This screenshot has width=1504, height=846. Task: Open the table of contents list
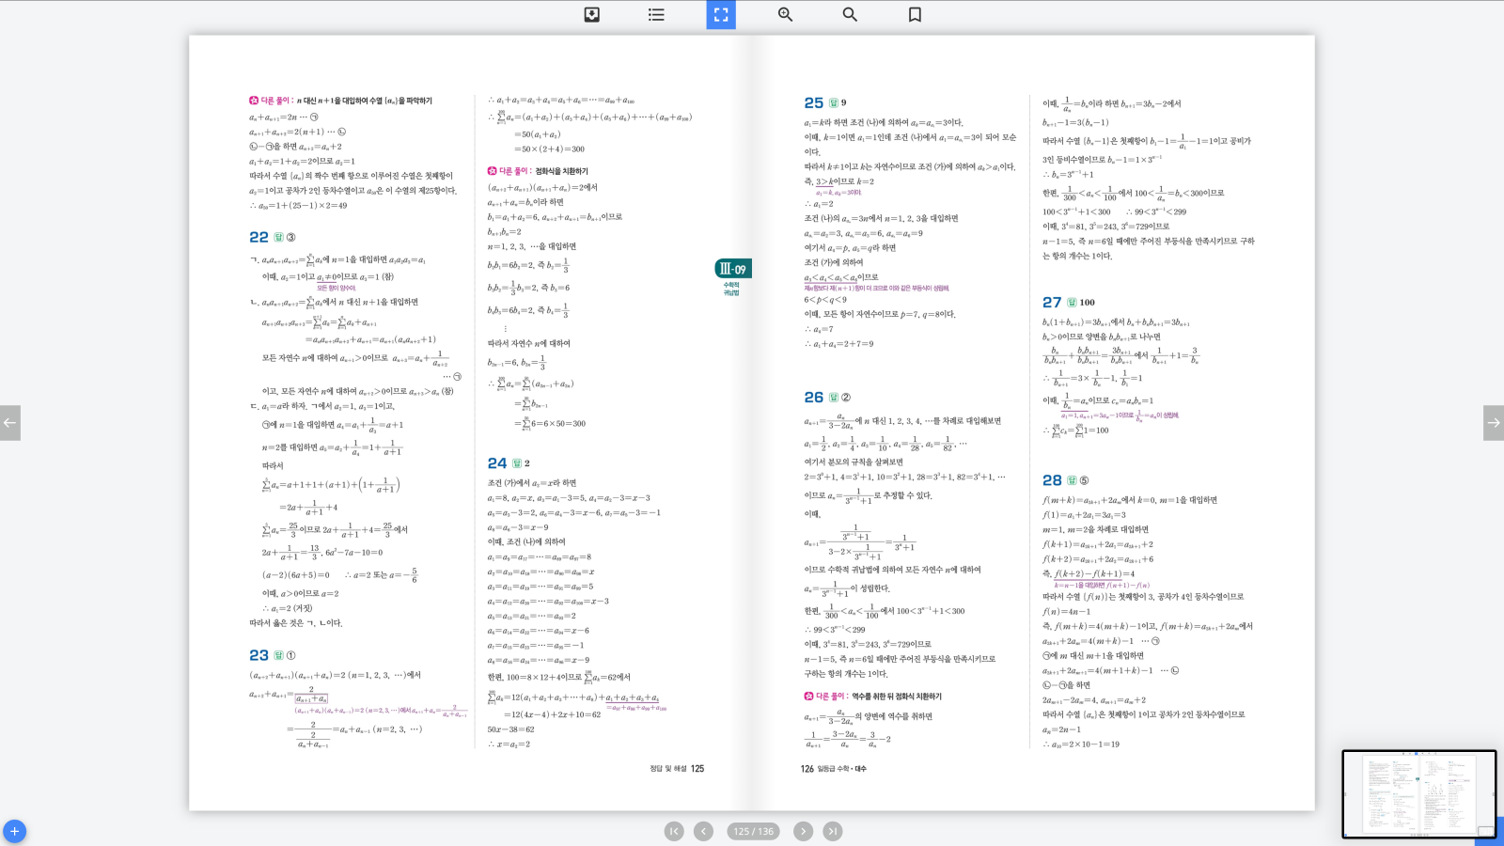[x=656, y=14]
